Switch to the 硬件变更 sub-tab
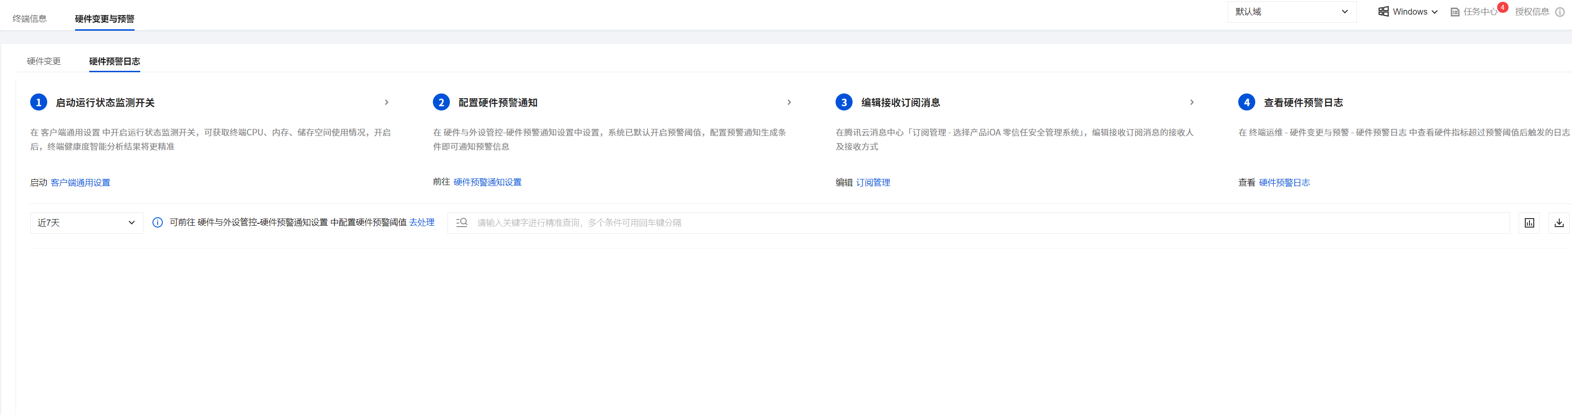1572x415 pixels. [44, 61]
